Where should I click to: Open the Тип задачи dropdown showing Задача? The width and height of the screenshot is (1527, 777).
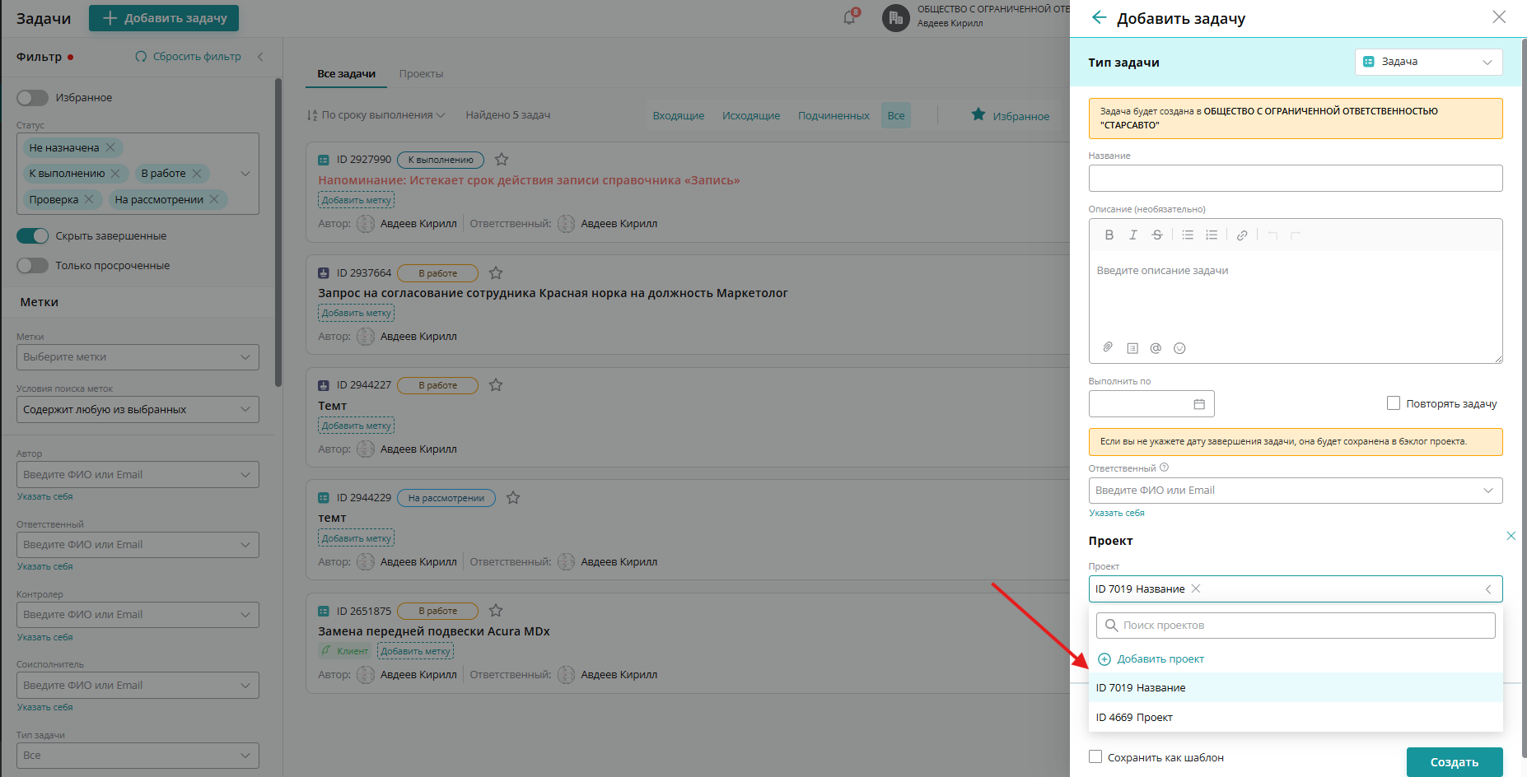click(x=1428, y=62)
